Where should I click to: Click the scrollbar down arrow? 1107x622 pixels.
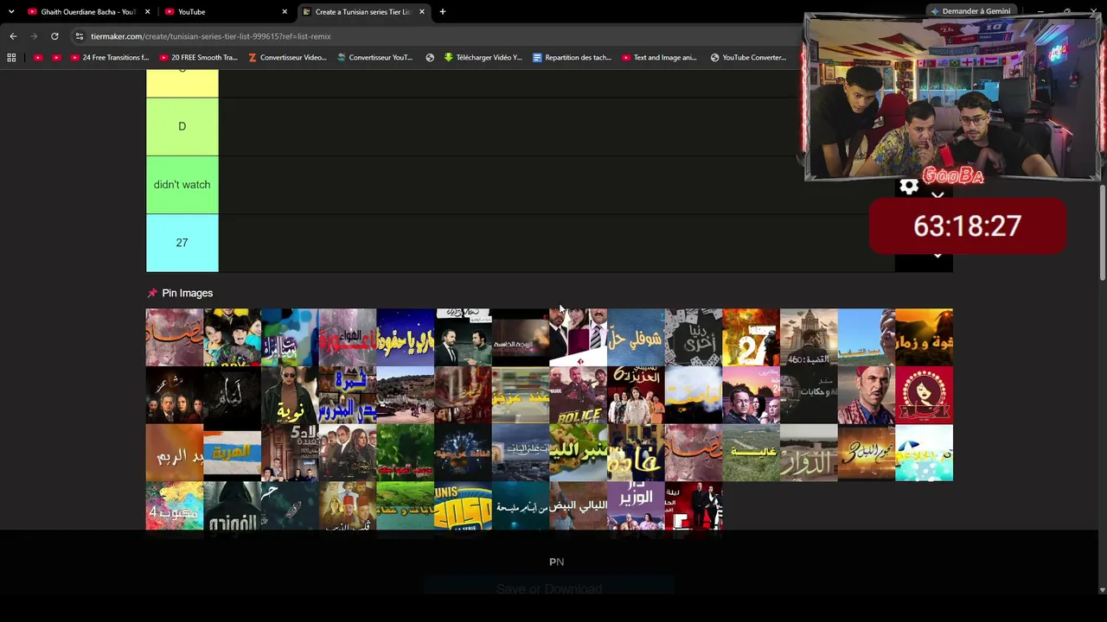pos(1102,590)
